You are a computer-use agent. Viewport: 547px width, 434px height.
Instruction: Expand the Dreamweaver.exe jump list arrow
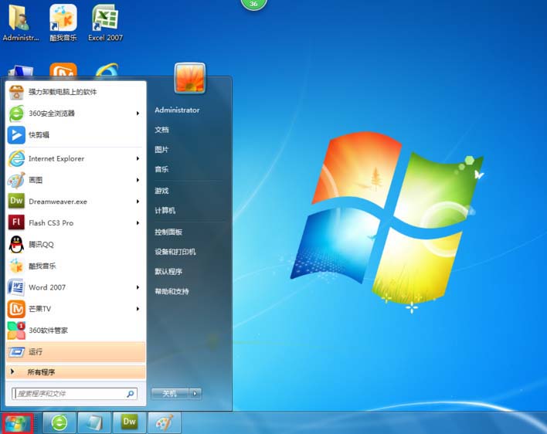click(x=138, y=202)
